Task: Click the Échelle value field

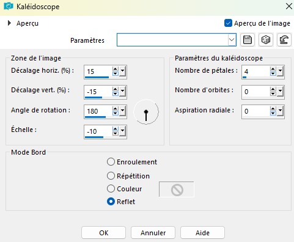Action: click(98, 131)
